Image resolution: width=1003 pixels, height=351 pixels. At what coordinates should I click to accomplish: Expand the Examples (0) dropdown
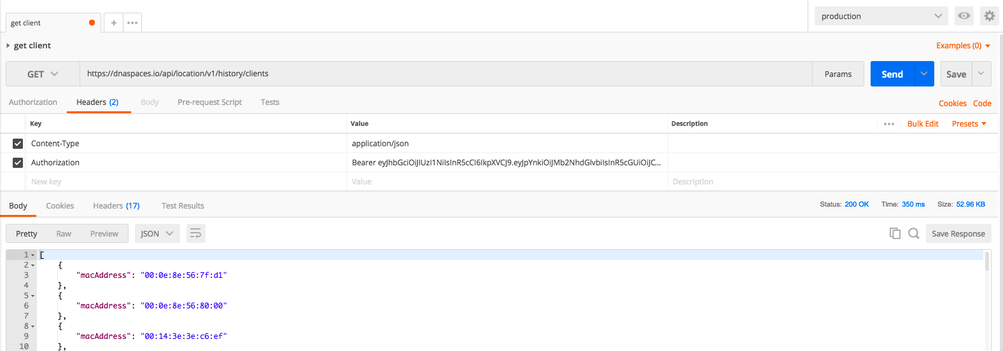[963, 46]
